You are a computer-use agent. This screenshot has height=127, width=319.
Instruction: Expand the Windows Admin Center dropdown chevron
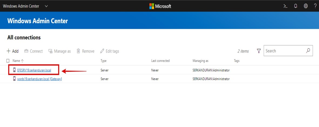click(x=46, y=6)
